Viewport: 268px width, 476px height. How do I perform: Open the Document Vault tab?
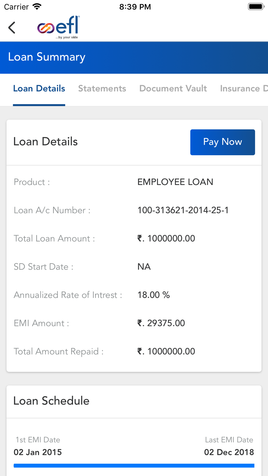pos(173,89)
